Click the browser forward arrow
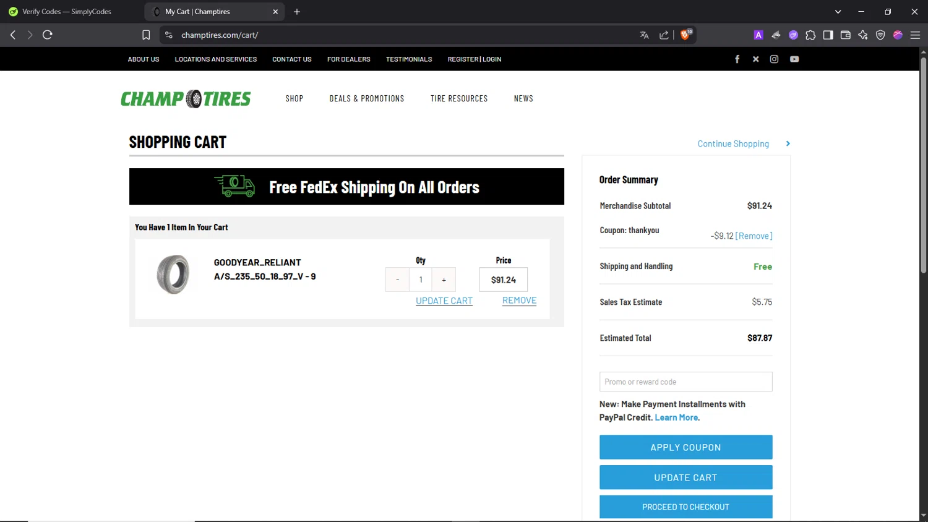 [30, 35]
